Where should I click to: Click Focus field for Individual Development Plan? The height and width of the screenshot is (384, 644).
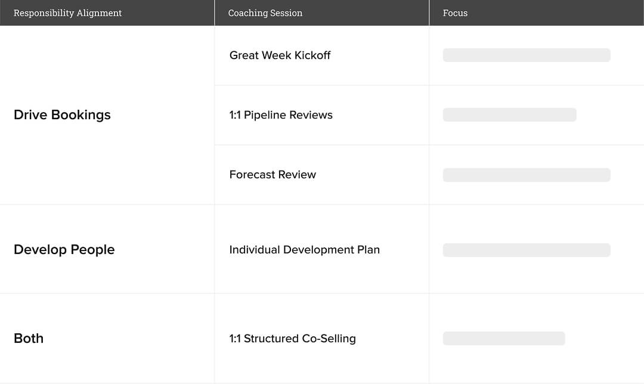coord(527,250)
